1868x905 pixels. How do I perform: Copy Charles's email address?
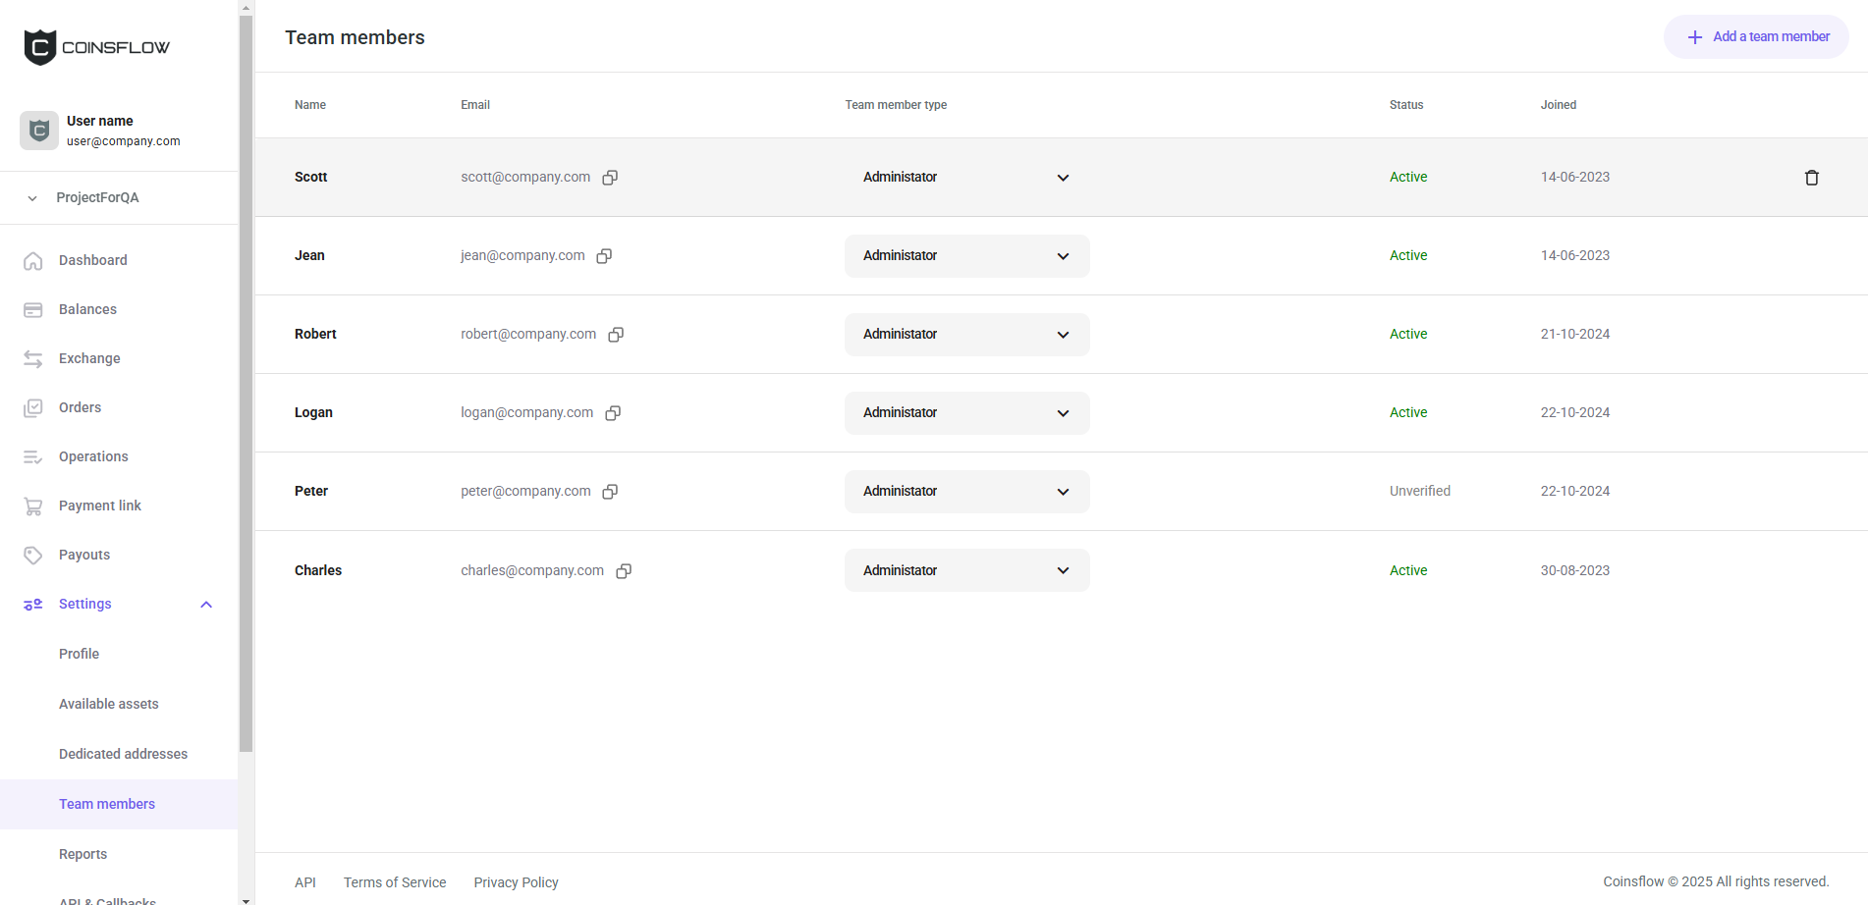624,571
